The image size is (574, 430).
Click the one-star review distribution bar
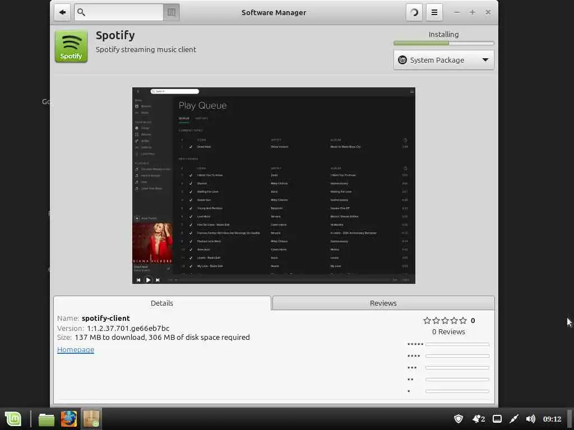[457, 391]
